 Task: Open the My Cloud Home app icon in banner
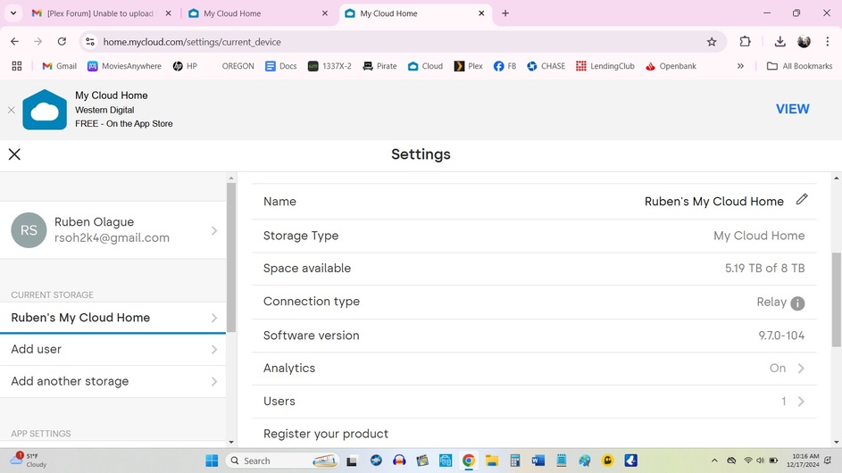[x=45, y=110]
